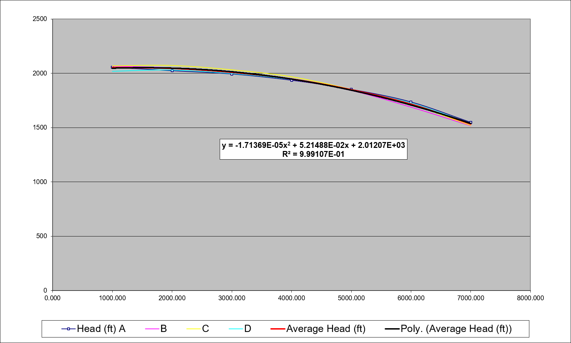This screenshot has height=343, width=571.
Task: Click the 1500 vertical axis label
Action: tap(40, 128)
